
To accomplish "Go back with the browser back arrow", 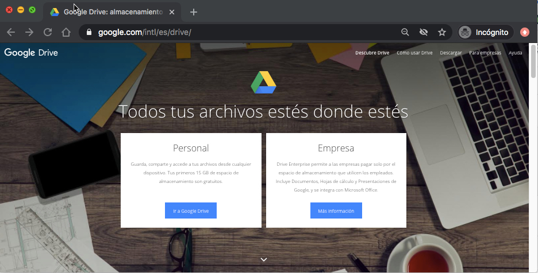I will (x=11, y=32).
